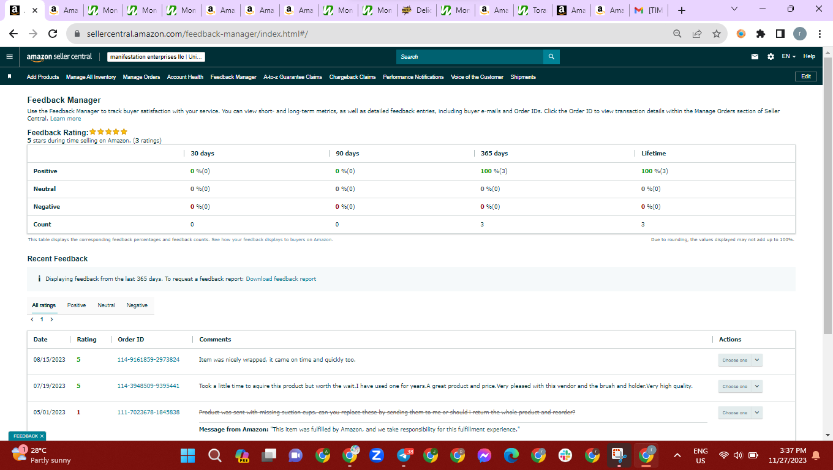Switch to the Tora browser tab
This screenshot has height=470, width=833.
pyautogui.click(x=533, y=10)
